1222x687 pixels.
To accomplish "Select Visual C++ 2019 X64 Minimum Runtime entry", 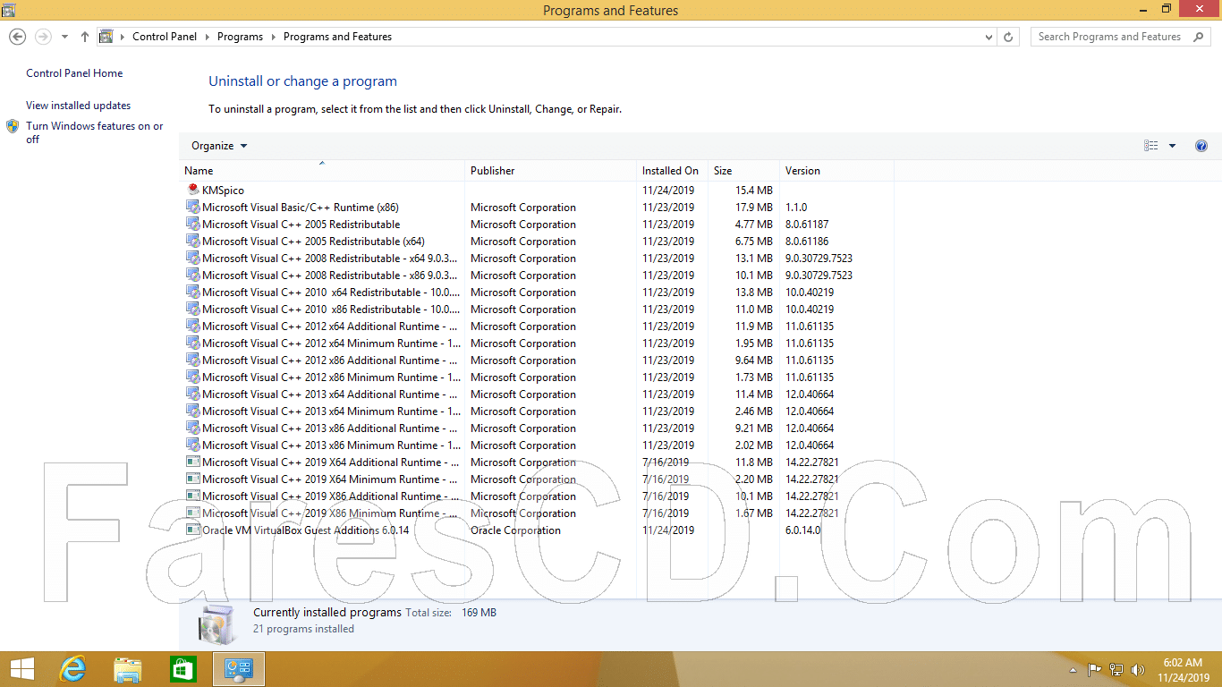I will pos(331,479).
